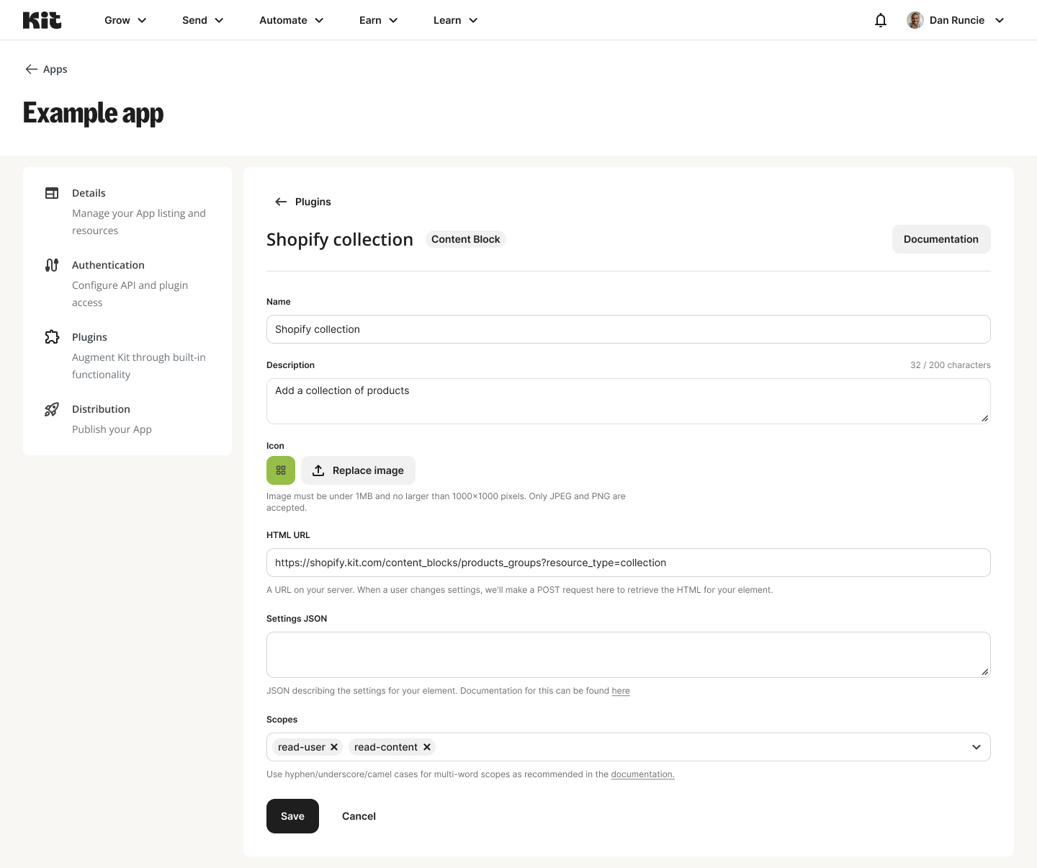Open the Automate menu
This screenshot has width=1037, height=868.
(x=292, y=20)
